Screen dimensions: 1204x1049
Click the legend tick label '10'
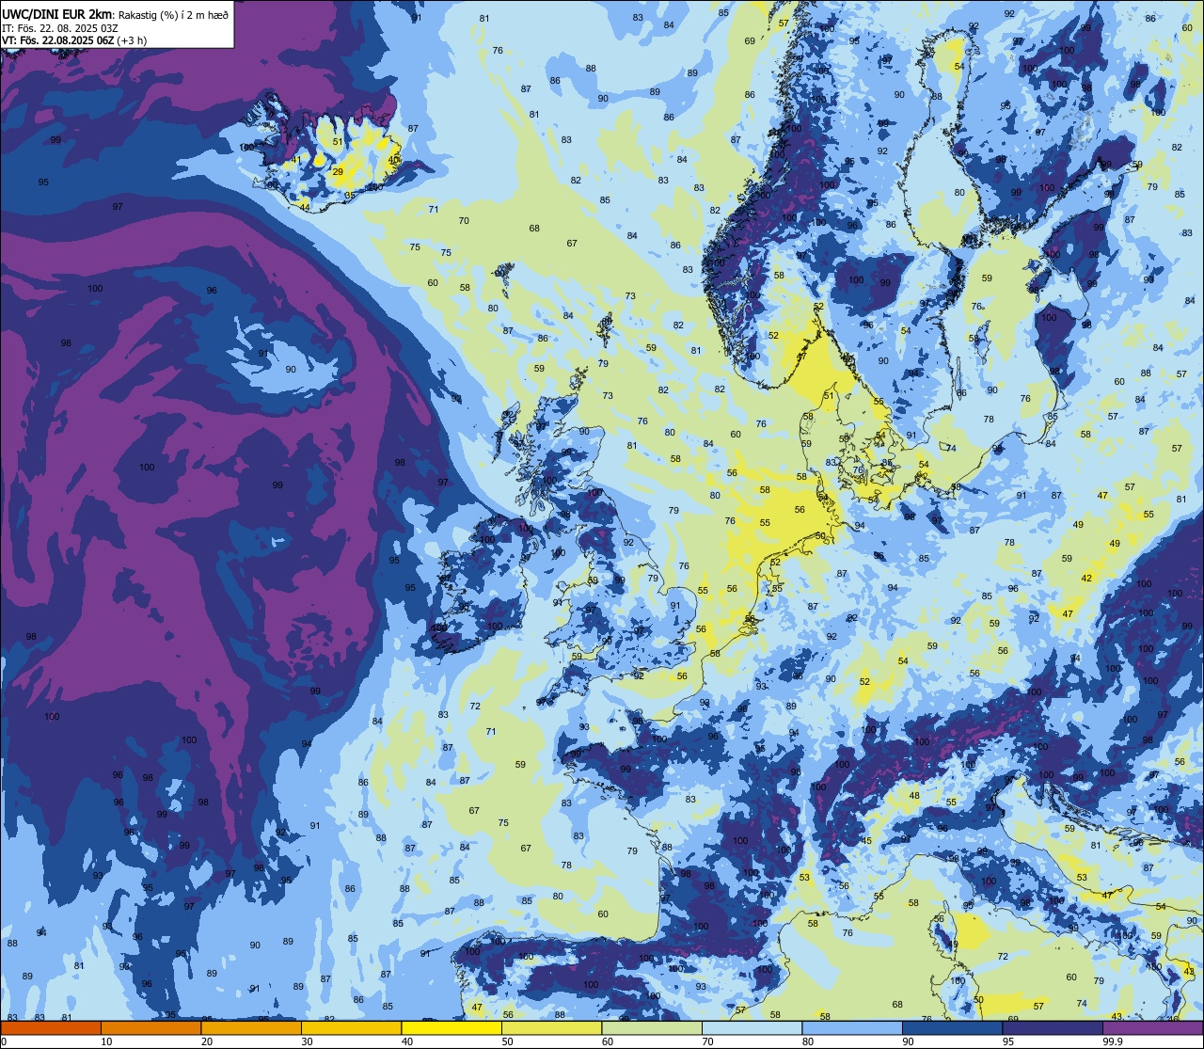click(106, 1041)
